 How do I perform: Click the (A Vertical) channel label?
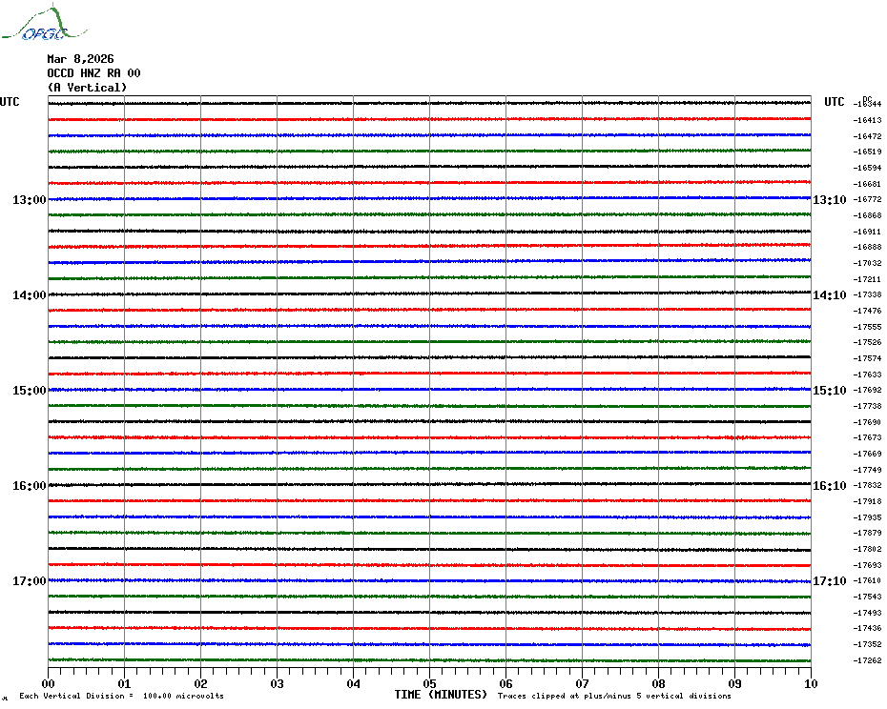point(87,88)
